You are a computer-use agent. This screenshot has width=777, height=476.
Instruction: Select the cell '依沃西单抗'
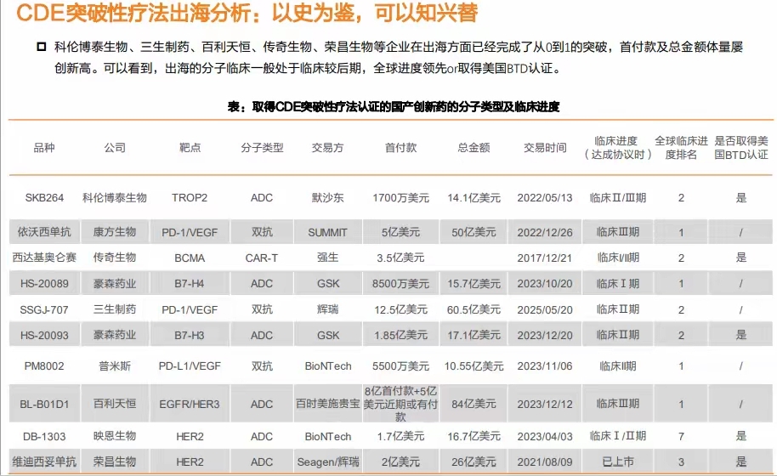click(44, 232)
